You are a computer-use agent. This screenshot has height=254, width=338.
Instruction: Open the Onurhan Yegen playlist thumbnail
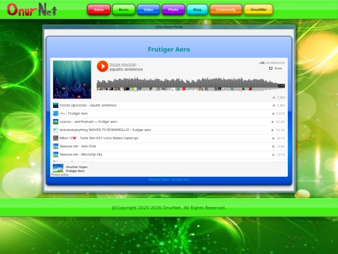pos(58,168)
